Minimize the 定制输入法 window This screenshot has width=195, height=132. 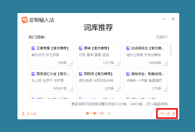click(164, 19)
